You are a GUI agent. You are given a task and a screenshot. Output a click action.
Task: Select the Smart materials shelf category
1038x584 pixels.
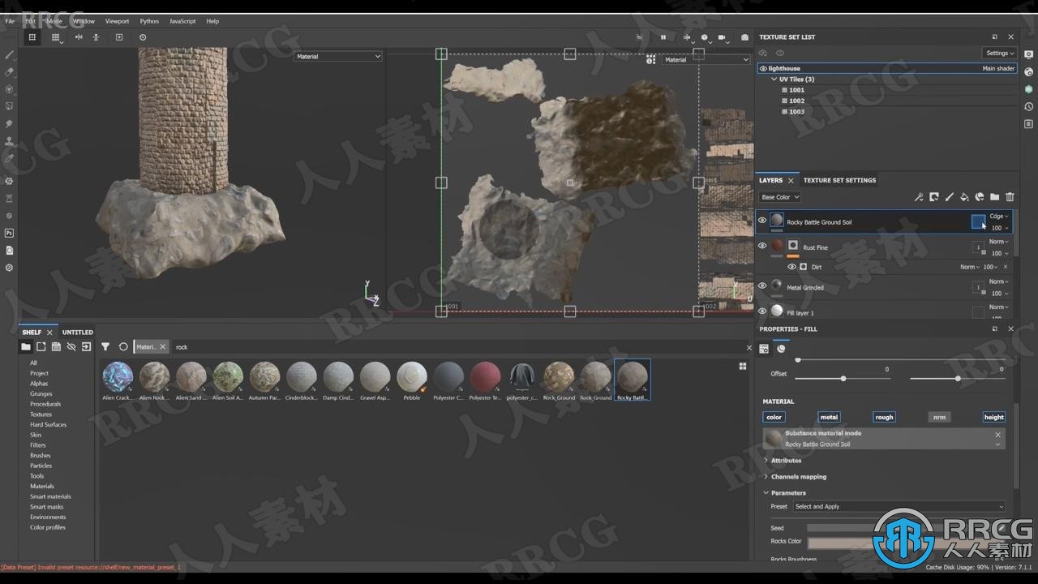[x=50, y=496]
